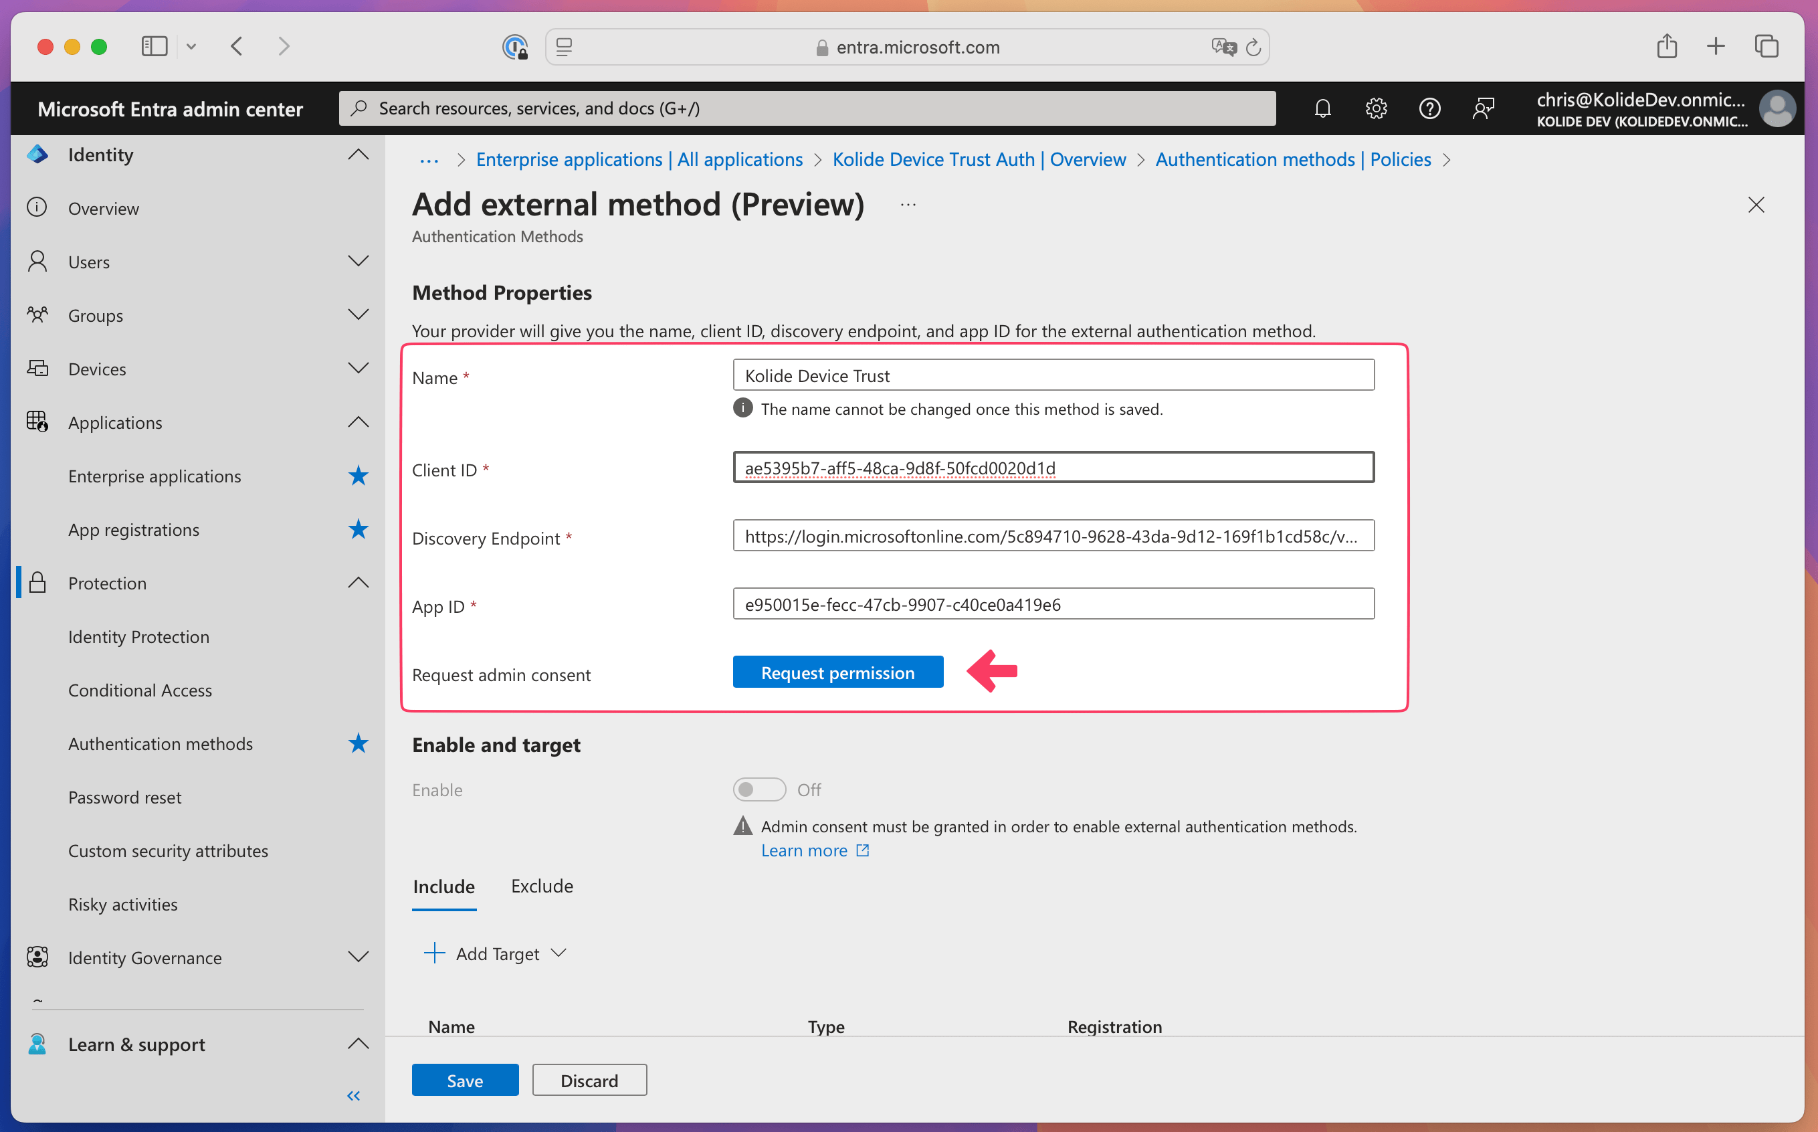The height and width of the screenshot is (1132, 1818).
Task: Collapse sidebar with double chevron icon
Action: (x=354, y=1096)
